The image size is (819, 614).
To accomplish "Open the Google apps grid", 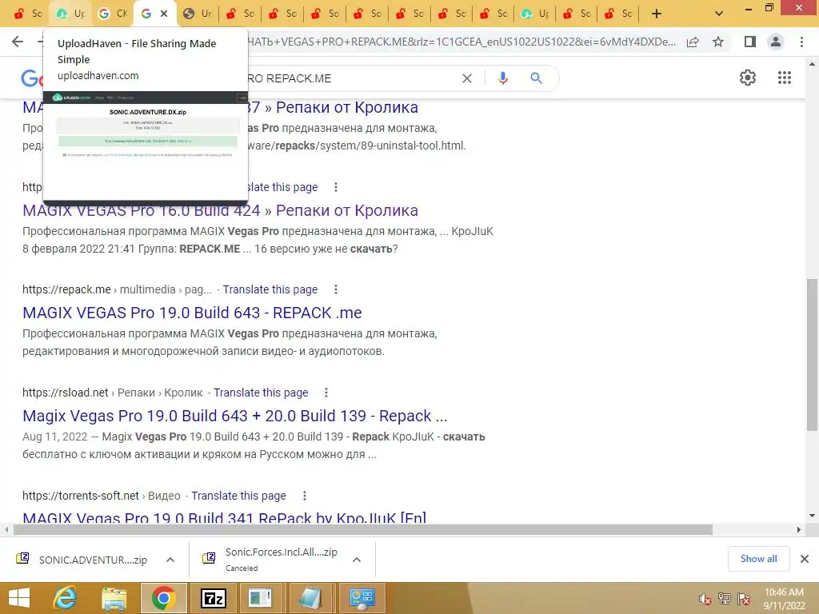I will pyautogui.click(x=785, y=78).
